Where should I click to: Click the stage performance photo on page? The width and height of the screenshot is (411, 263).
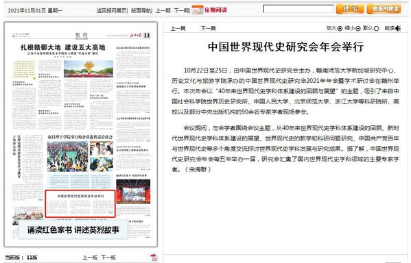(x=133, y=191)
